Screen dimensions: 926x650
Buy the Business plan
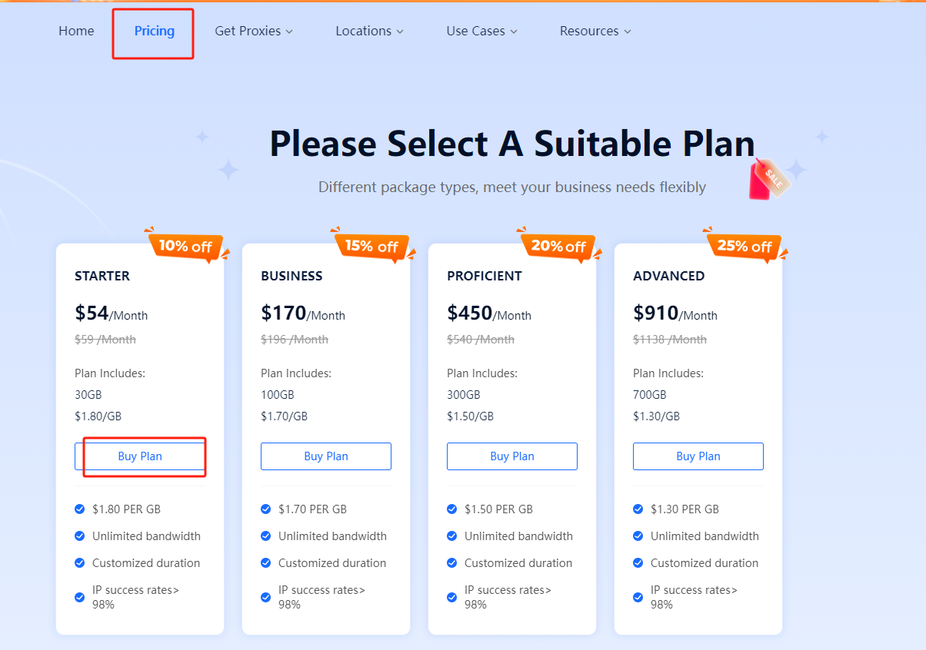click(x=326, y=456)
